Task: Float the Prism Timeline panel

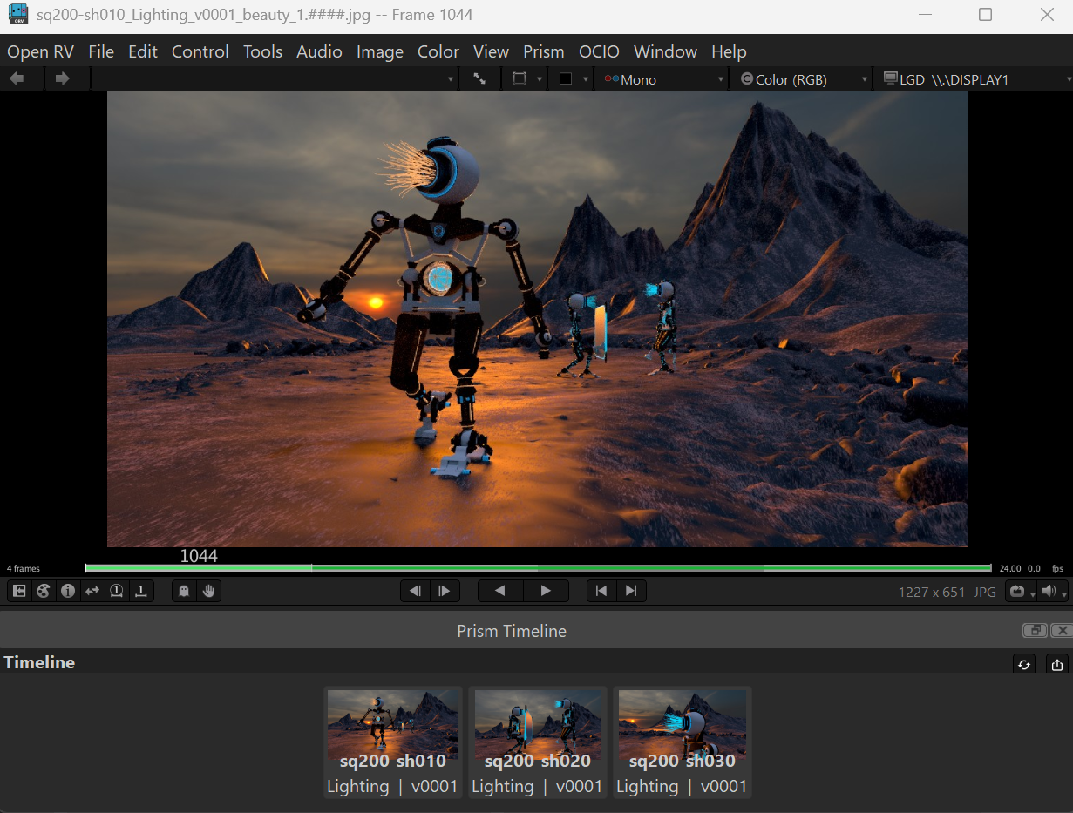Action: [1035, 631]
